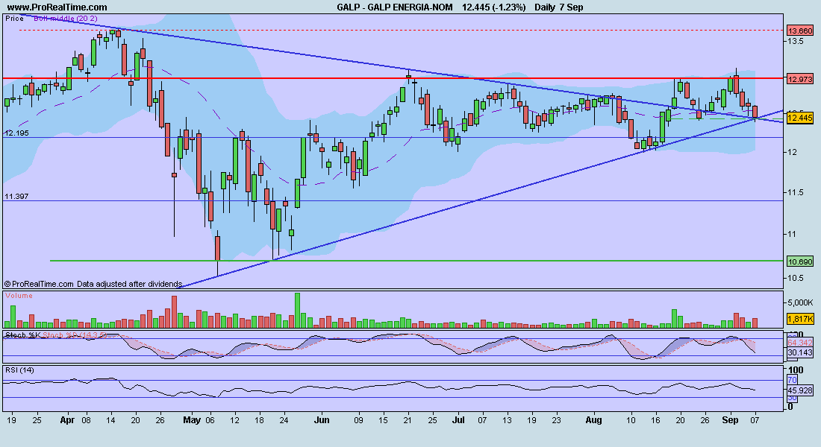Click the 18 date label on the axis
Viewport: 821px width, 447px height.
pos(259,420)
